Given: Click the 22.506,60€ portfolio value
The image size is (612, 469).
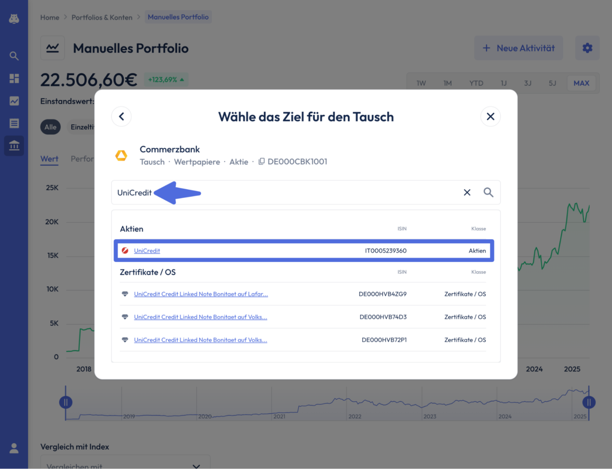Looking at the screenshot, I should coord(89,80).
